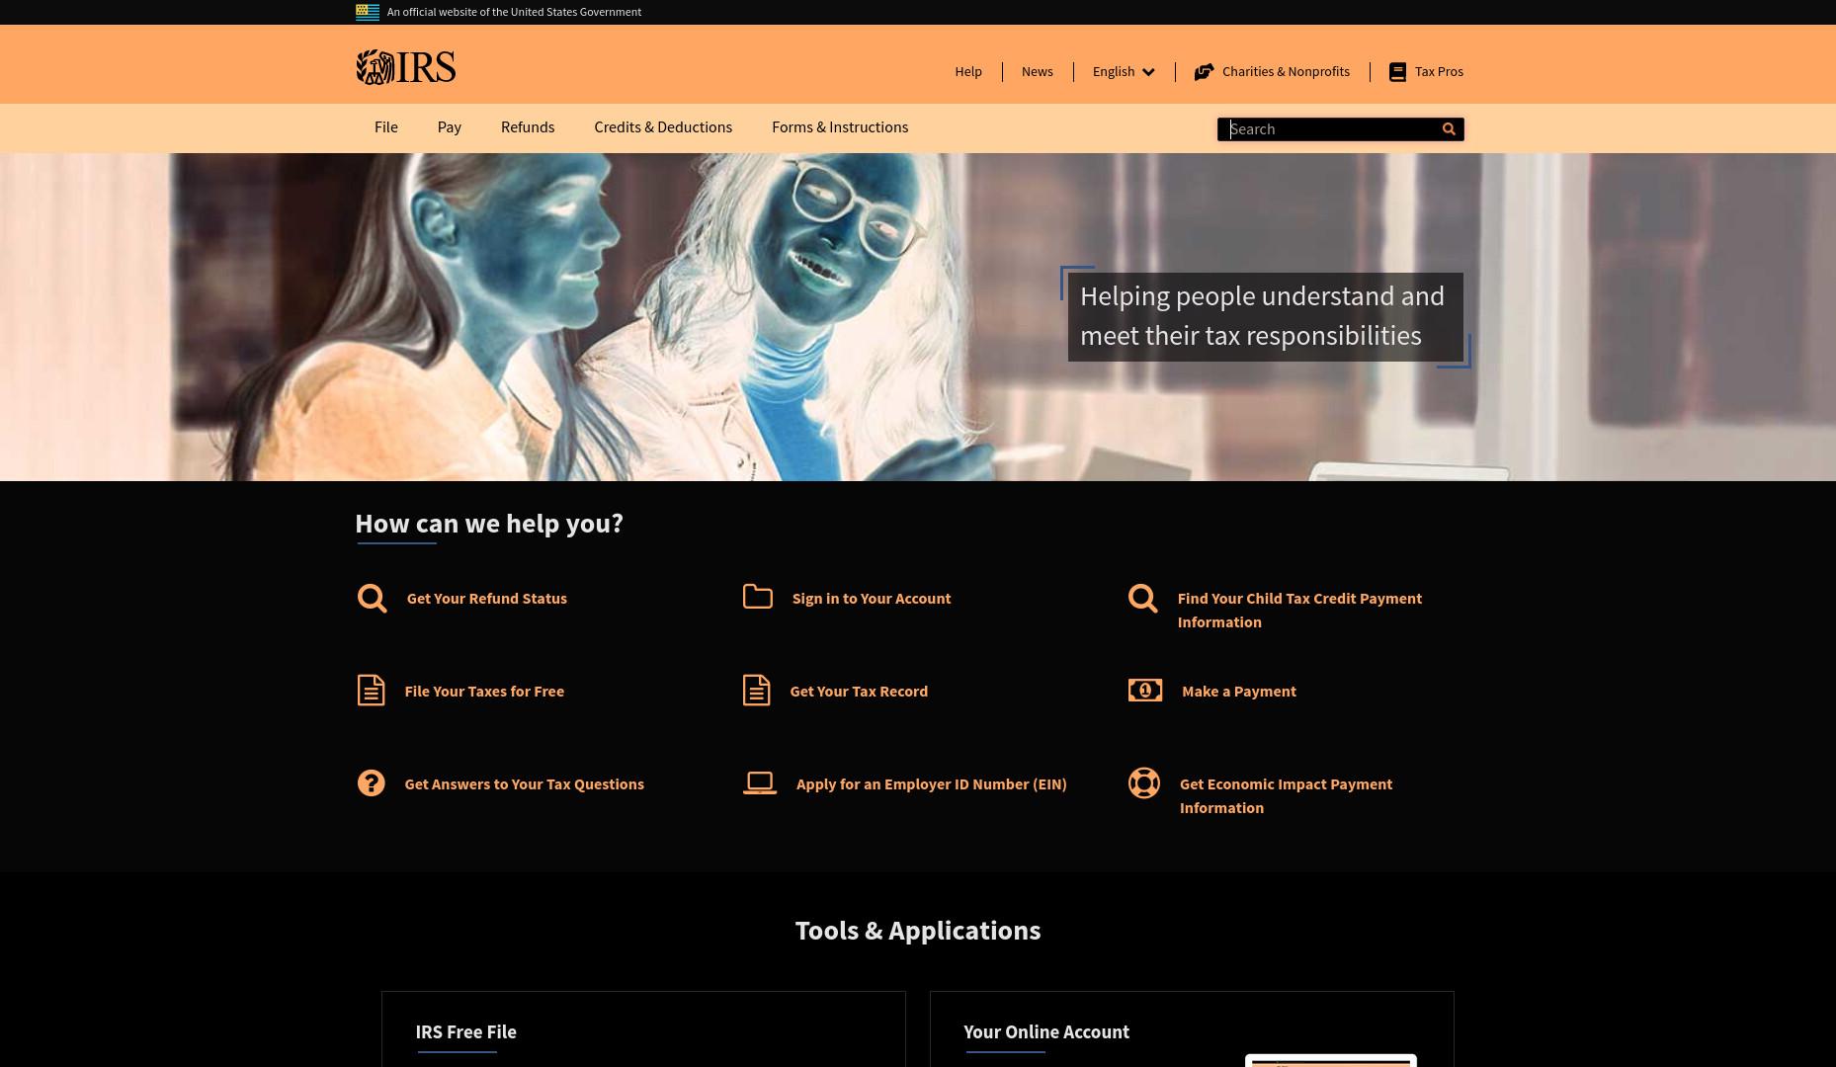The width and height of the screenshot is (1836, 1067).
Task: Open the Pay menu
Action: (450, 127)
